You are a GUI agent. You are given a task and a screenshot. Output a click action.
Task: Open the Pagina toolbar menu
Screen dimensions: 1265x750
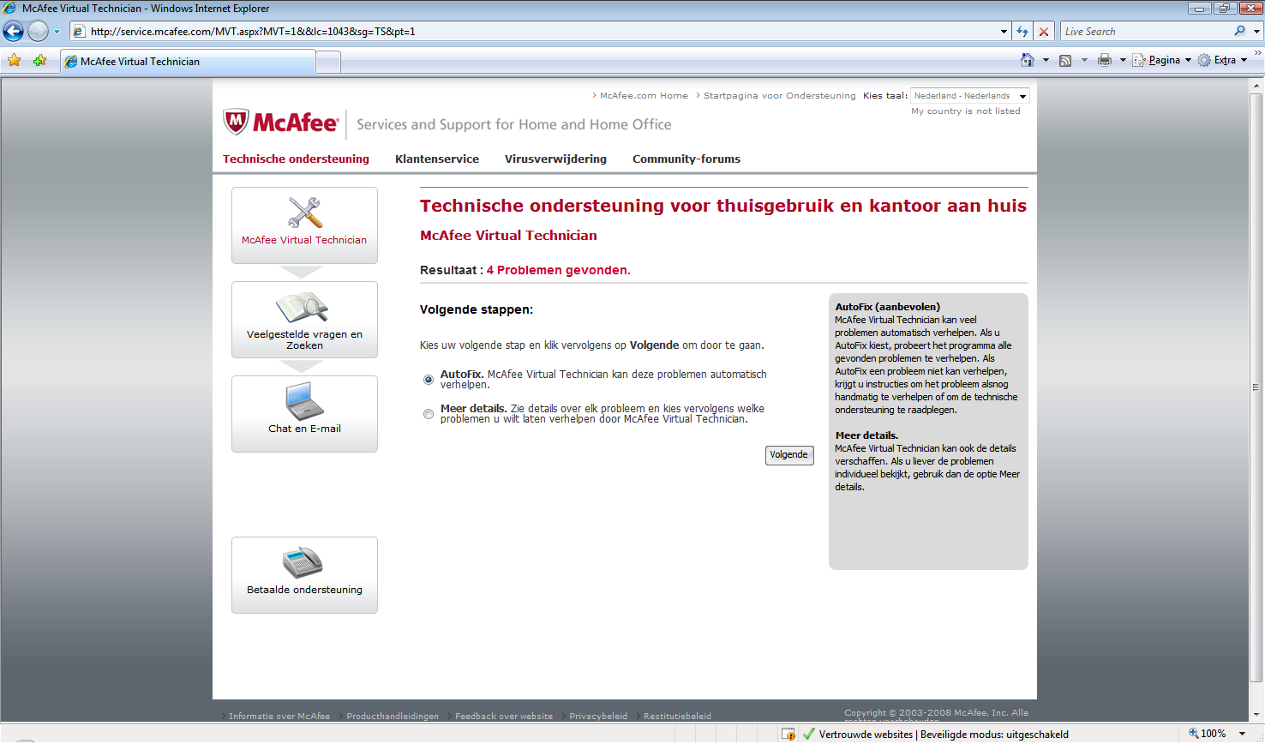(1162, 60)
